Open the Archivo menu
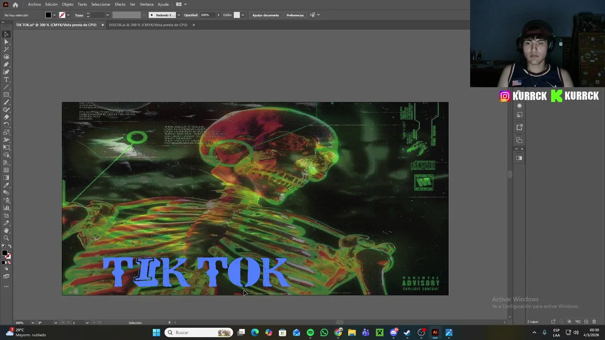The height and width of the screenshot is (340, 605). point(34,5)
